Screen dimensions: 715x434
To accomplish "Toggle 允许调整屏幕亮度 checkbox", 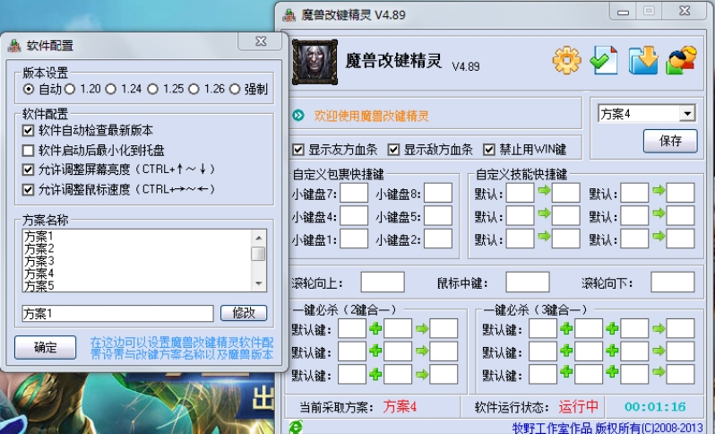I will coord(29,169).
